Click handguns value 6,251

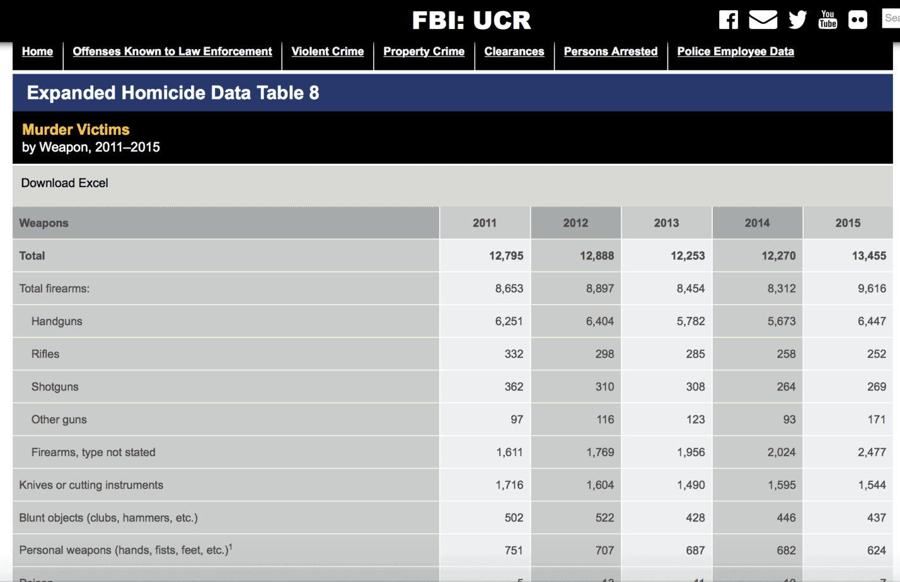coord(509,321)
